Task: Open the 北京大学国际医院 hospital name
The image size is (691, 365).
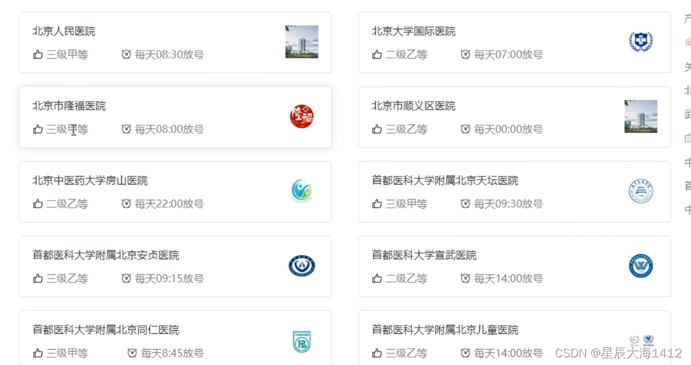Action: 414,31
